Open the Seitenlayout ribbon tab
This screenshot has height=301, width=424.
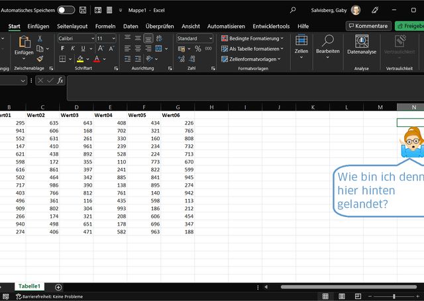tap(73, 26)
